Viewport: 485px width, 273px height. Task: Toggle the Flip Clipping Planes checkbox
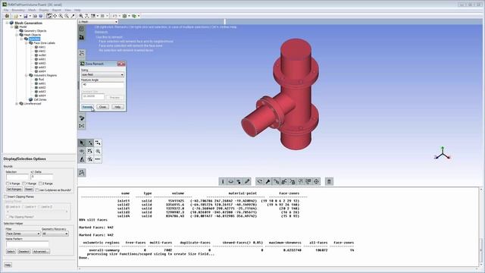click(x=8, y=217)
